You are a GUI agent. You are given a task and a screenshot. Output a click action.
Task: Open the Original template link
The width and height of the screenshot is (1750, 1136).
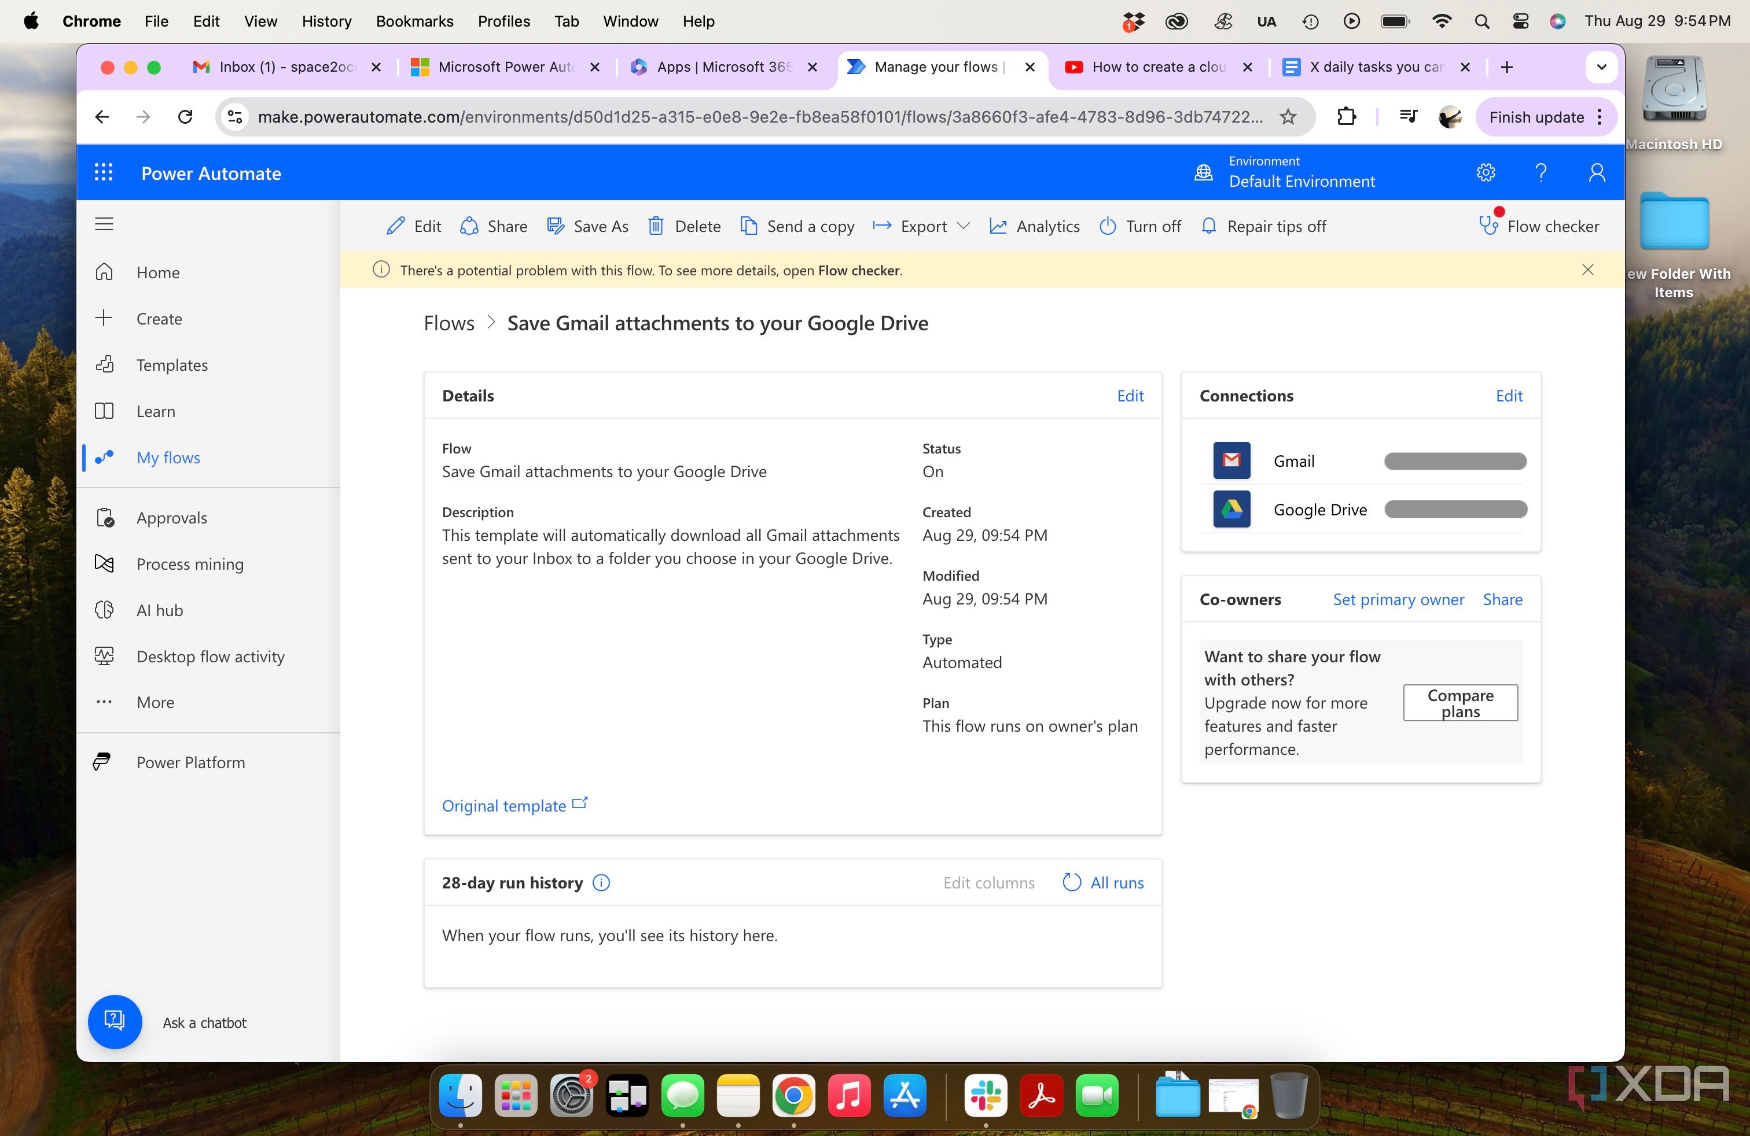click(x=514, y=805)
